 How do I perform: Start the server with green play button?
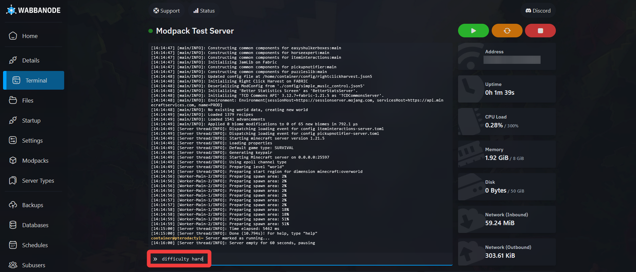coord(473,31)
